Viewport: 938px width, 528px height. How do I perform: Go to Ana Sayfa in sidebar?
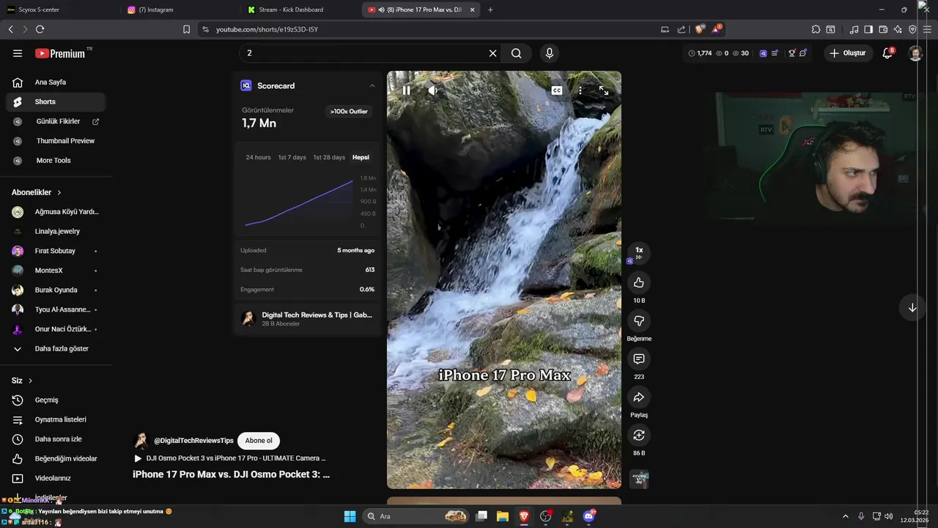56,82
